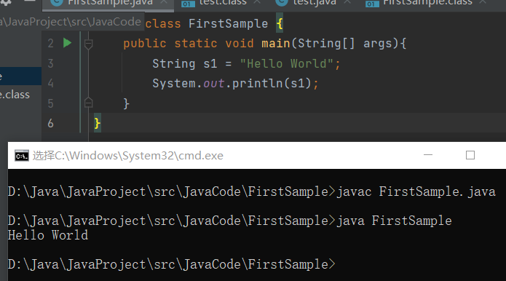Click the cmd.exe icon in the console title bar

[x=22, y=156]
